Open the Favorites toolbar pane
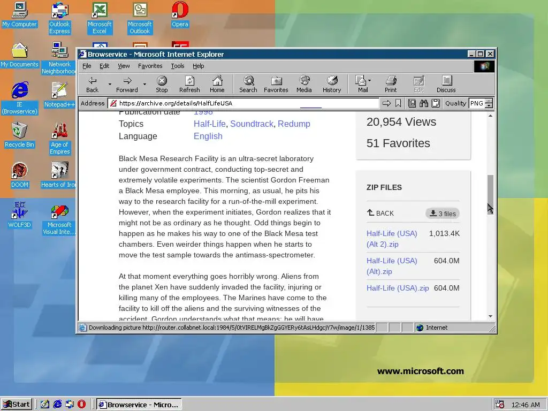The image size is (548, 411). tap(276, 85)
